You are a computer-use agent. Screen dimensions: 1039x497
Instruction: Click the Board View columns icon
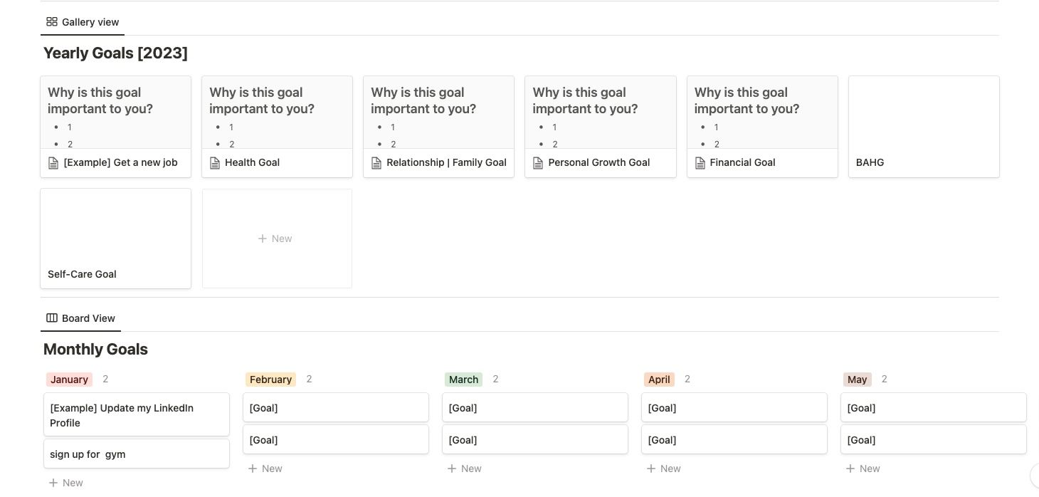pos(52,318)
